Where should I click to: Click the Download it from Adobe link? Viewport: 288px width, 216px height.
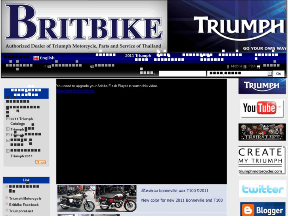click(x=75, y=91)
